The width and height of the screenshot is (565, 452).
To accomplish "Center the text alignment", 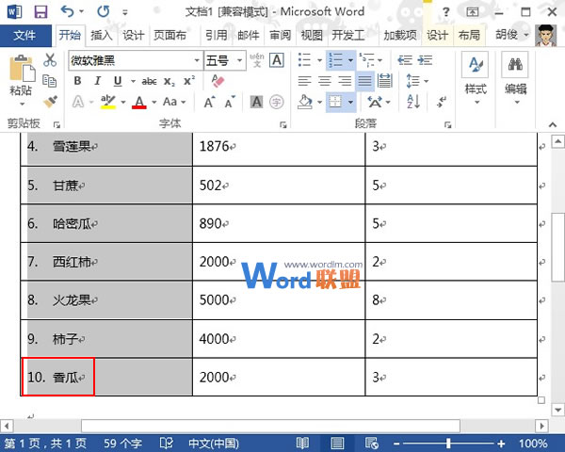I will (x=325, y=81).
